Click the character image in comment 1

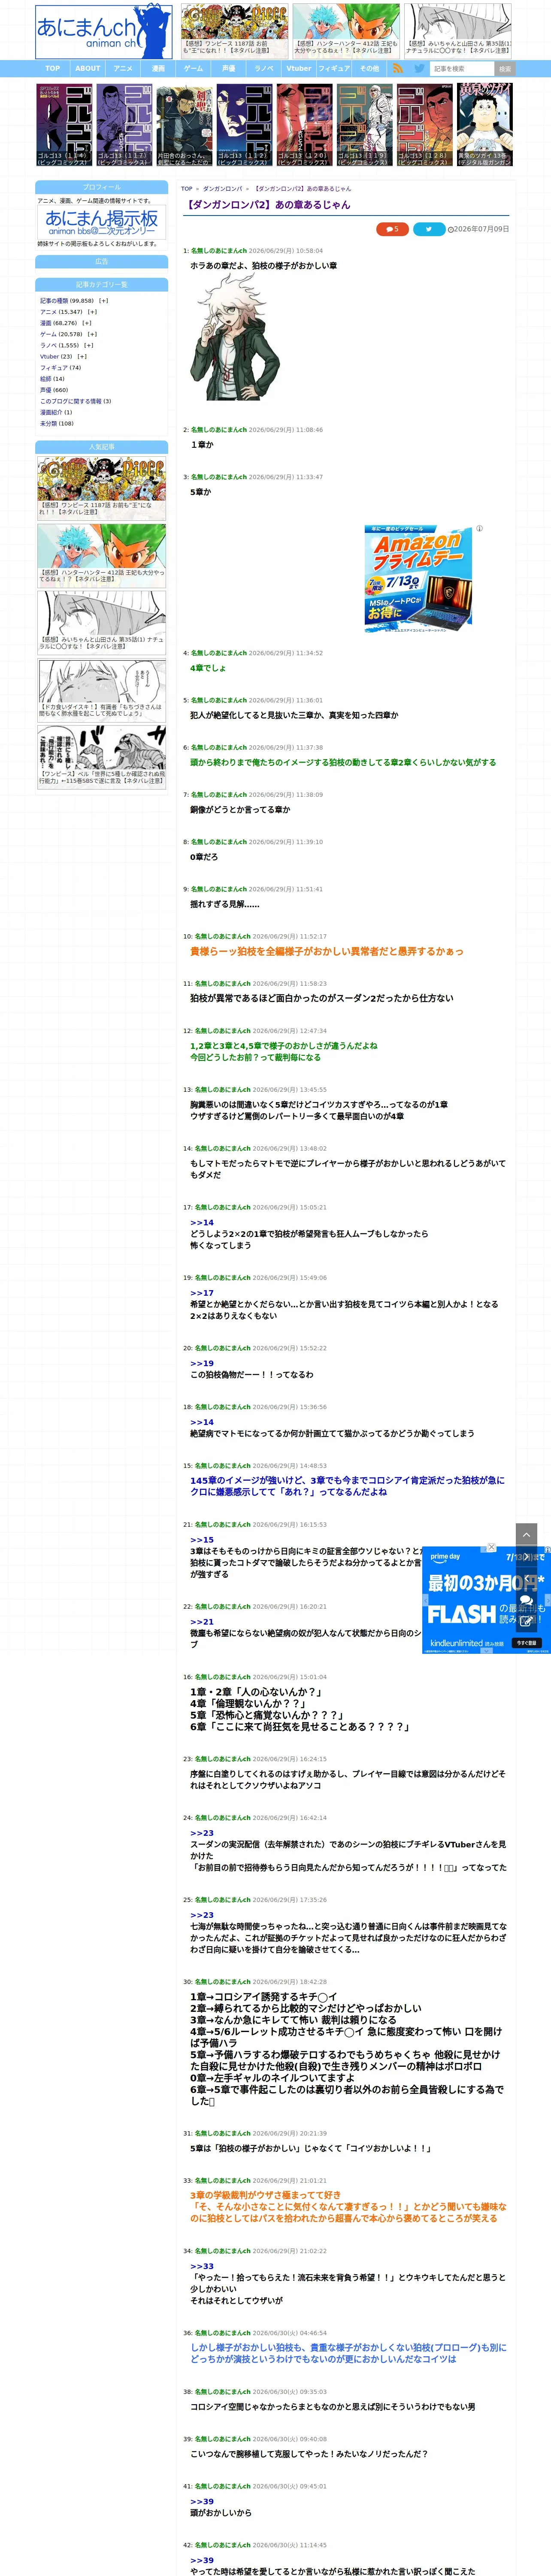[x=236, y=338]
